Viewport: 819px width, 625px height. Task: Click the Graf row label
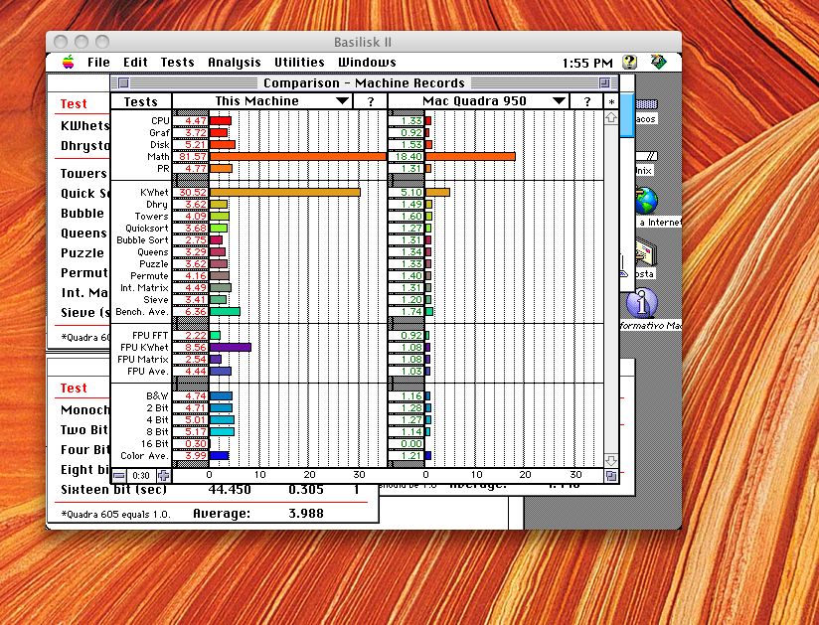(x=159, y=133)
